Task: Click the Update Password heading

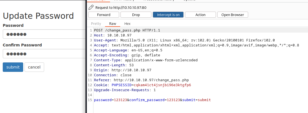Action: point(38,16)
